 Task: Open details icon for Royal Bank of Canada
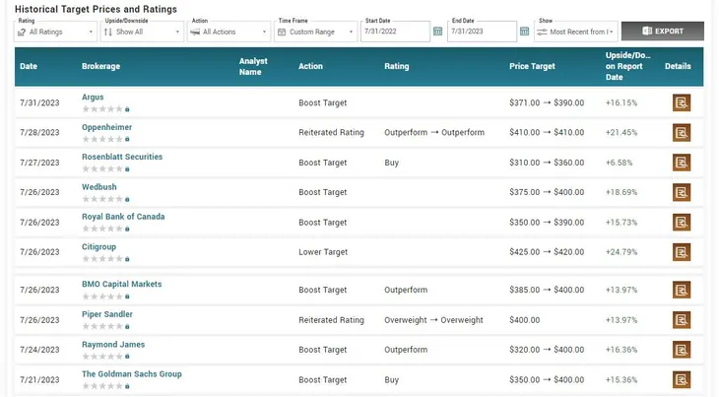tap(682, 223)
